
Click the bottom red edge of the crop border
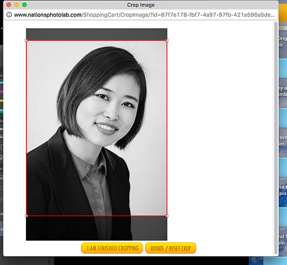coord(97,216)
